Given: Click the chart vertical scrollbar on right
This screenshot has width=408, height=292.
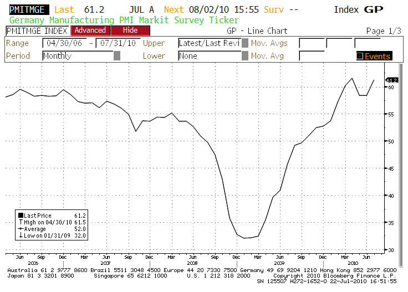Looking at the screenshot, I should pyautogui.click(x=401, y=164).
